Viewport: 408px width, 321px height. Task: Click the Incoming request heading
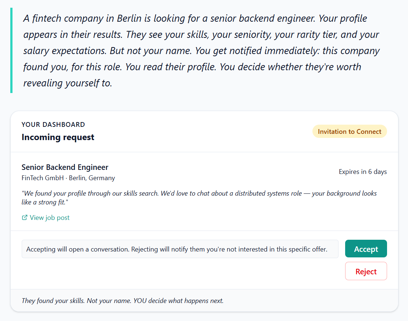click(58, 137)
